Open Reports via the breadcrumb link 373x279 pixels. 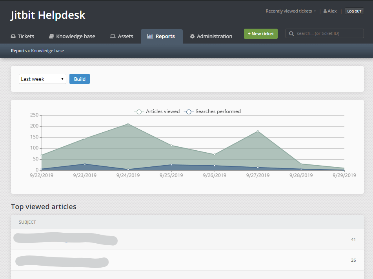click(x=18, y=51)
